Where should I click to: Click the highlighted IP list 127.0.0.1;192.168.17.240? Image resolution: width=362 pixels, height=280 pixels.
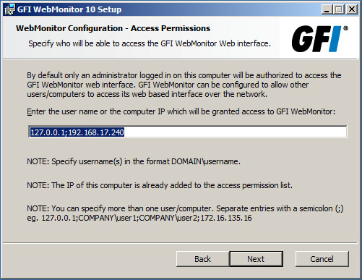click(77, 132)
